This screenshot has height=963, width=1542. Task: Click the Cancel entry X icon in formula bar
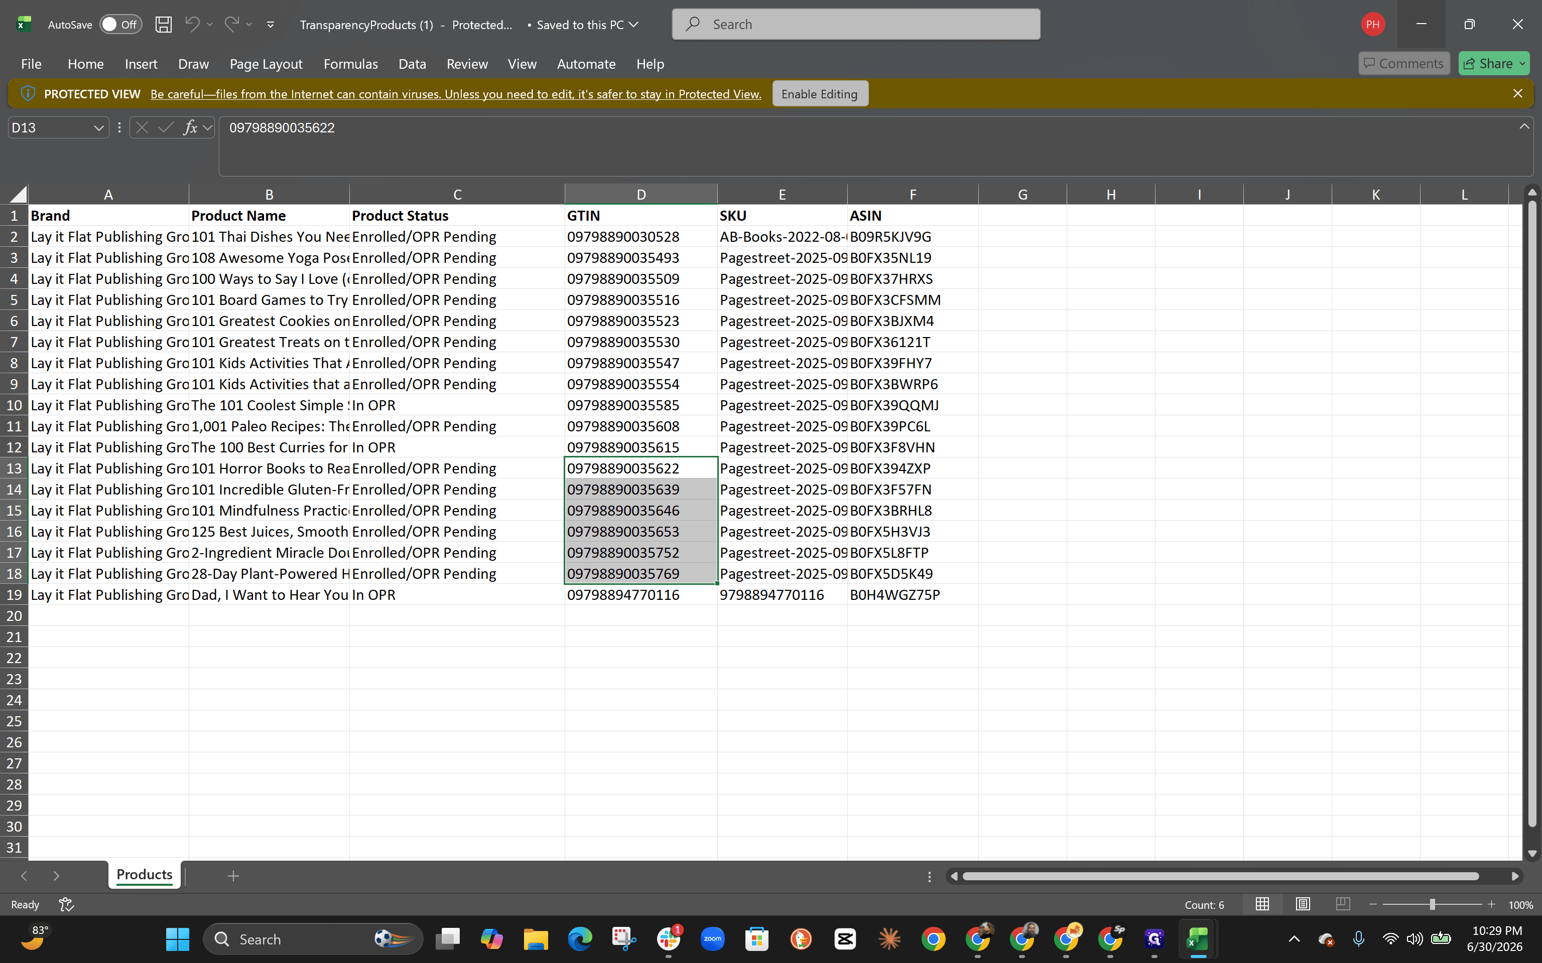pyautogui.click(x=142, y=127)
